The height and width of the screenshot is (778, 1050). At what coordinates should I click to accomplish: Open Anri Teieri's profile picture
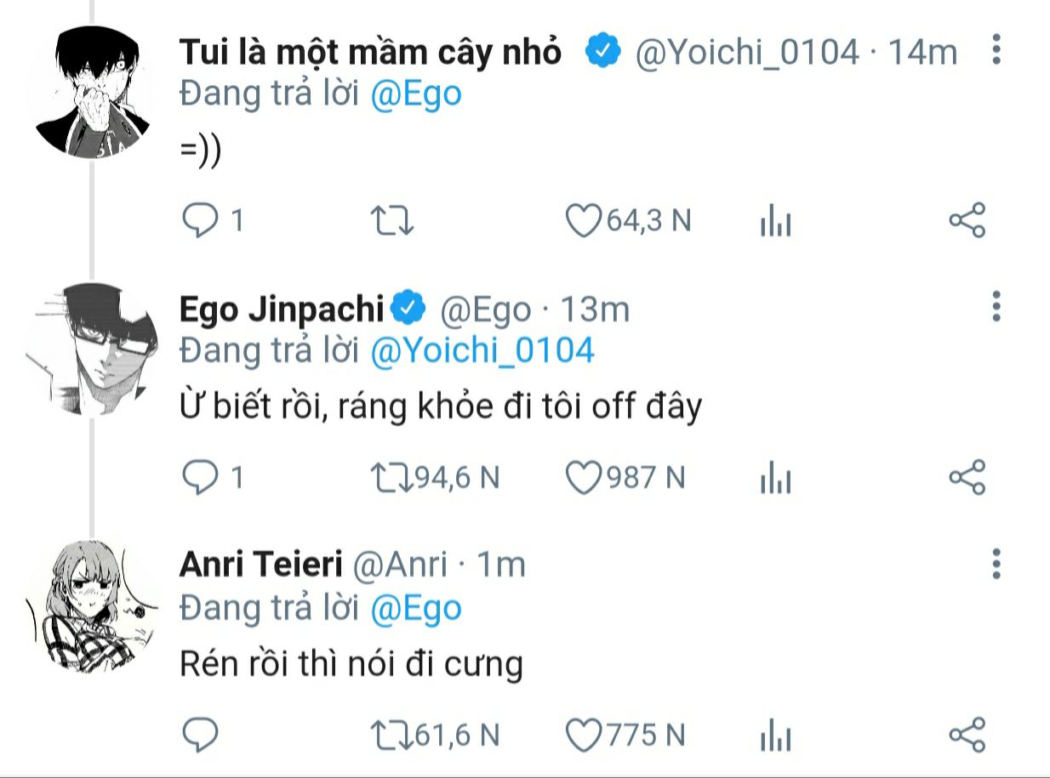click(94, 604)
